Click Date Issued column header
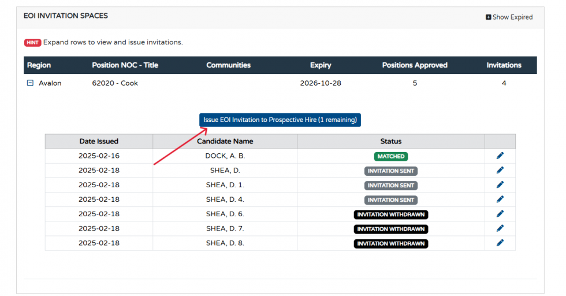This screenshot has width=566, height=296. (99, 141)
